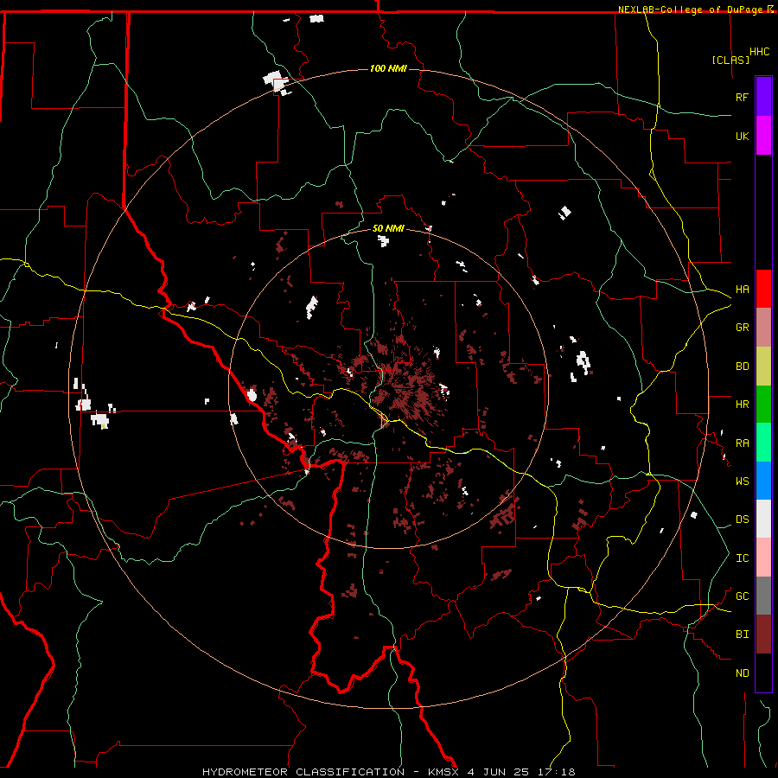Screen dimensions: 778x778
Task: Click the ND legend label
Action: coord(742,673)
